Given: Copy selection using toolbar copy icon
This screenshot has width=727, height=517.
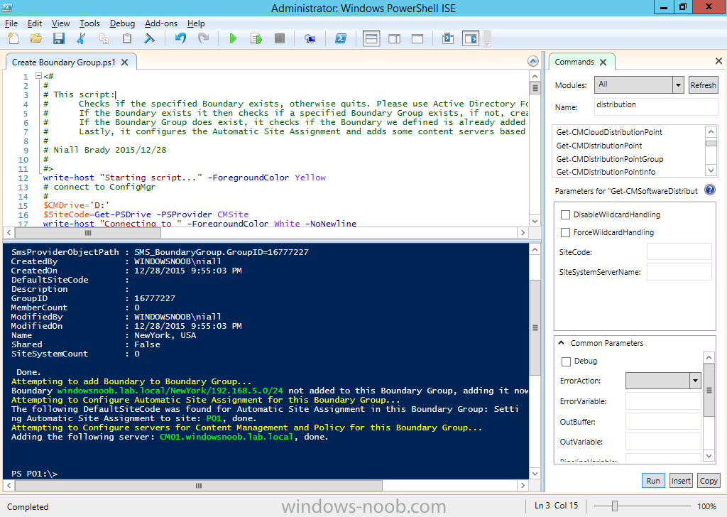Looking at the screenshot, I should tap(104, 38).
